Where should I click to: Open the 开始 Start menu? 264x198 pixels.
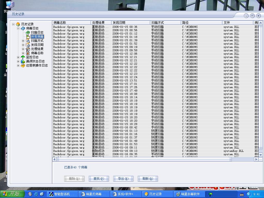coord(12,194)
